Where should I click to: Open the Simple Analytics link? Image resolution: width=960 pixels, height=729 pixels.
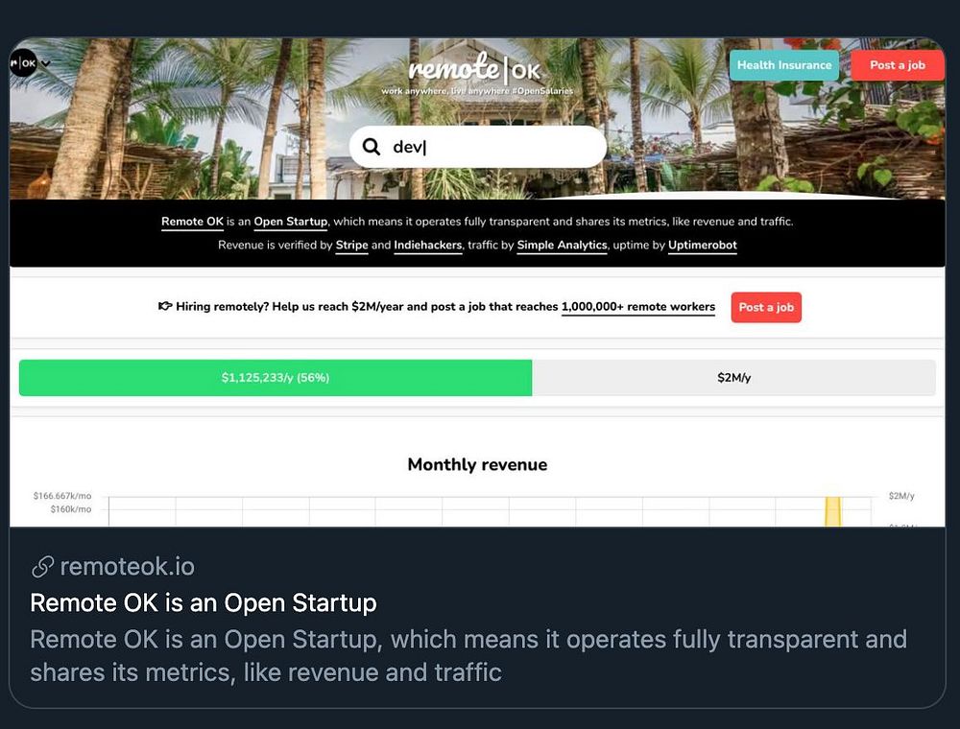[x=562, y=246]
